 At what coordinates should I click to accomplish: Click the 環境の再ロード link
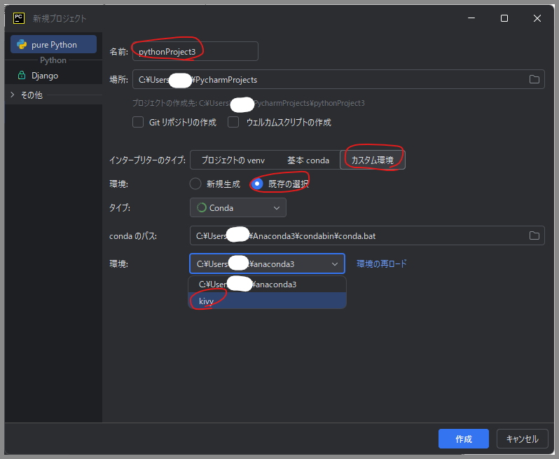[x=382, y=263]
